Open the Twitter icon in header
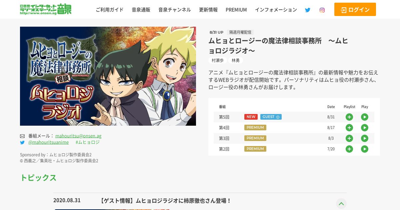The width and height of the screenshot is (400, 210). click(x=307, y=10)
